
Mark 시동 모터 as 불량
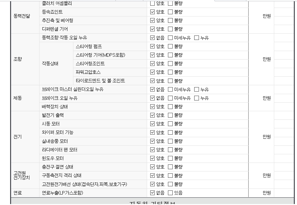[170, 124]
